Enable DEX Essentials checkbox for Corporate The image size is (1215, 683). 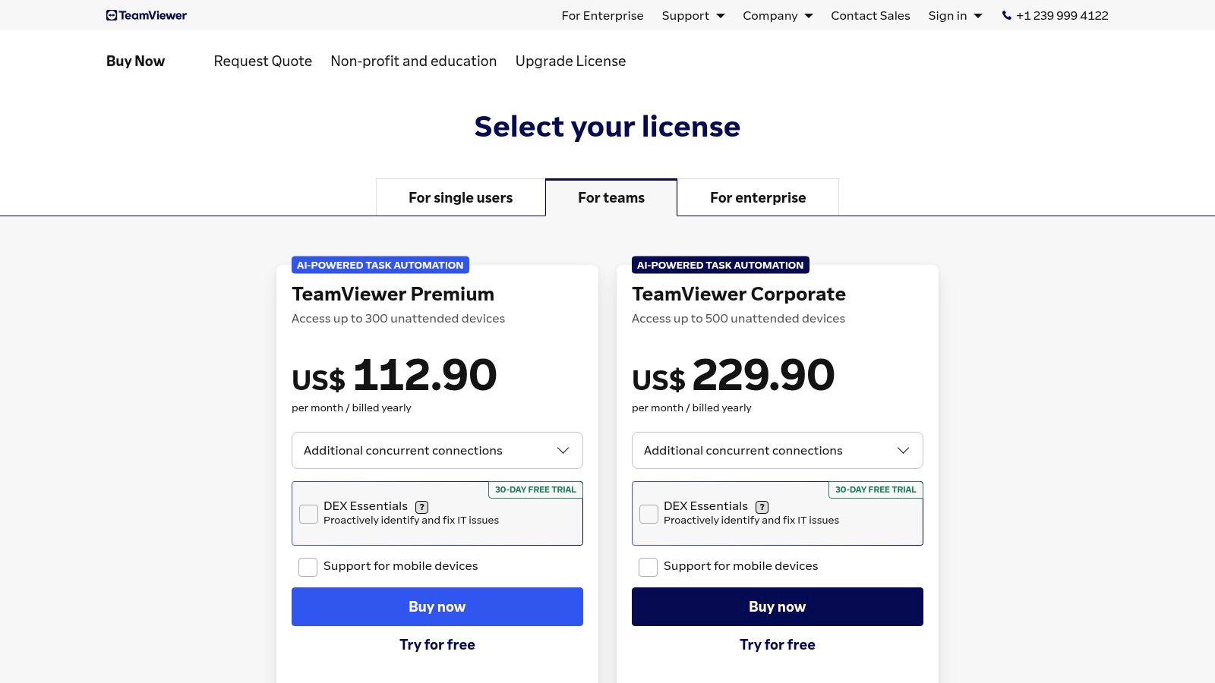(649, 514)
